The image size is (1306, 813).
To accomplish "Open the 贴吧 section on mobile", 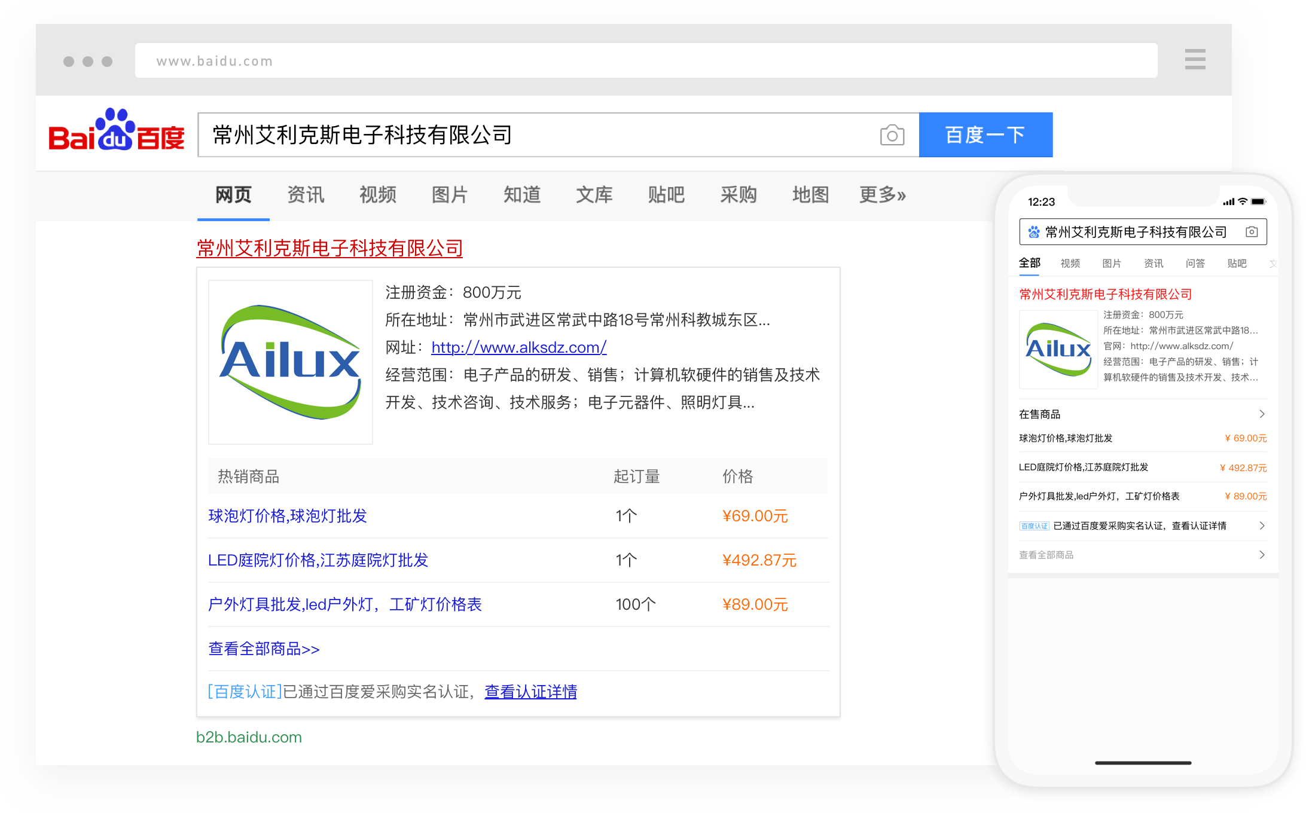I will pyautogui.click(x=1237, y=263).
